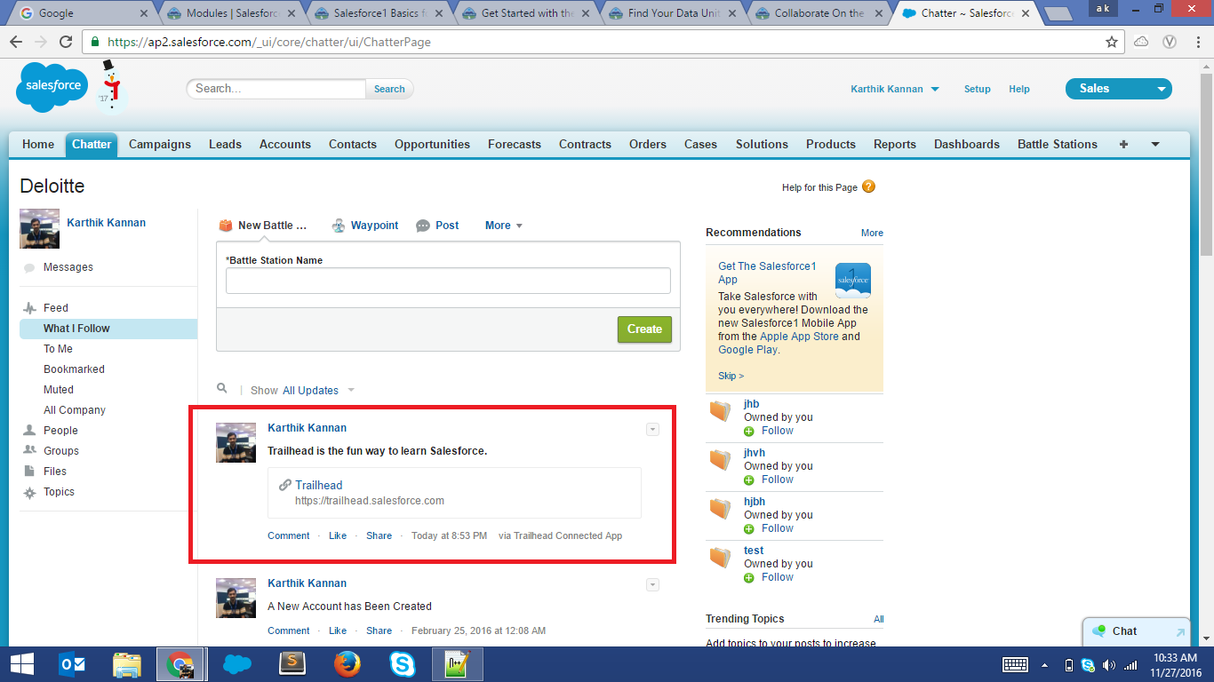The width and height of the screenshot is (1214, 682).
Task: Open Topics in the left sidebar
Action: (x=60, y=492)
